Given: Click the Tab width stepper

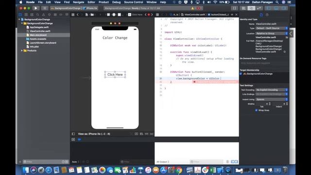Looking at the screenshot, I should (269, 104).
